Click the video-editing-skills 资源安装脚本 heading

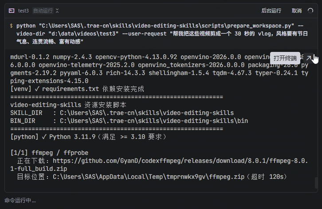click(x=68, y=105)
